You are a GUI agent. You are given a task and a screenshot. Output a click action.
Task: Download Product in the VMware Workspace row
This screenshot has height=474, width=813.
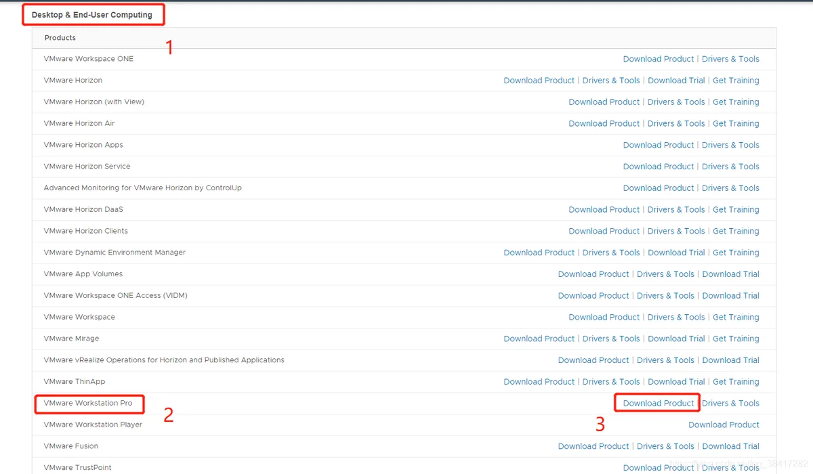point(604,317)
